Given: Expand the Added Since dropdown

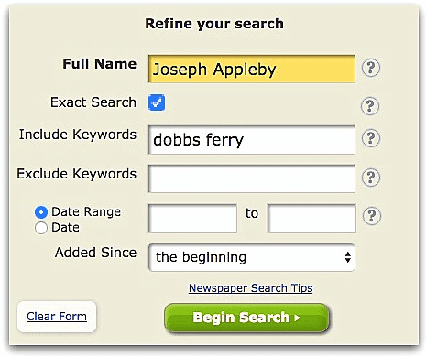Looking at the screenshot, I should tap(252, 257).
